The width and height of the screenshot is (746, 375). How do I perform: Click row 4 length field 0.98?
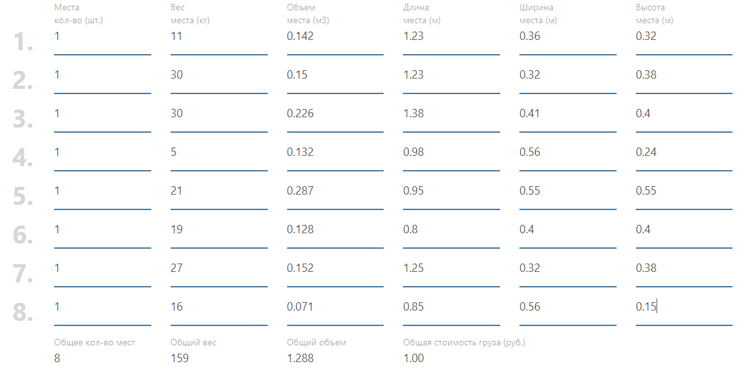pyautogui.click(x=451, y=153)
